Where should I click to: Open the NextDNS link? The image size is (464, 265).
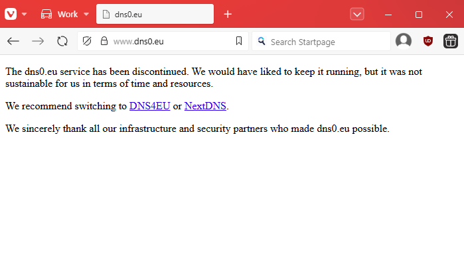click(205, 106)
